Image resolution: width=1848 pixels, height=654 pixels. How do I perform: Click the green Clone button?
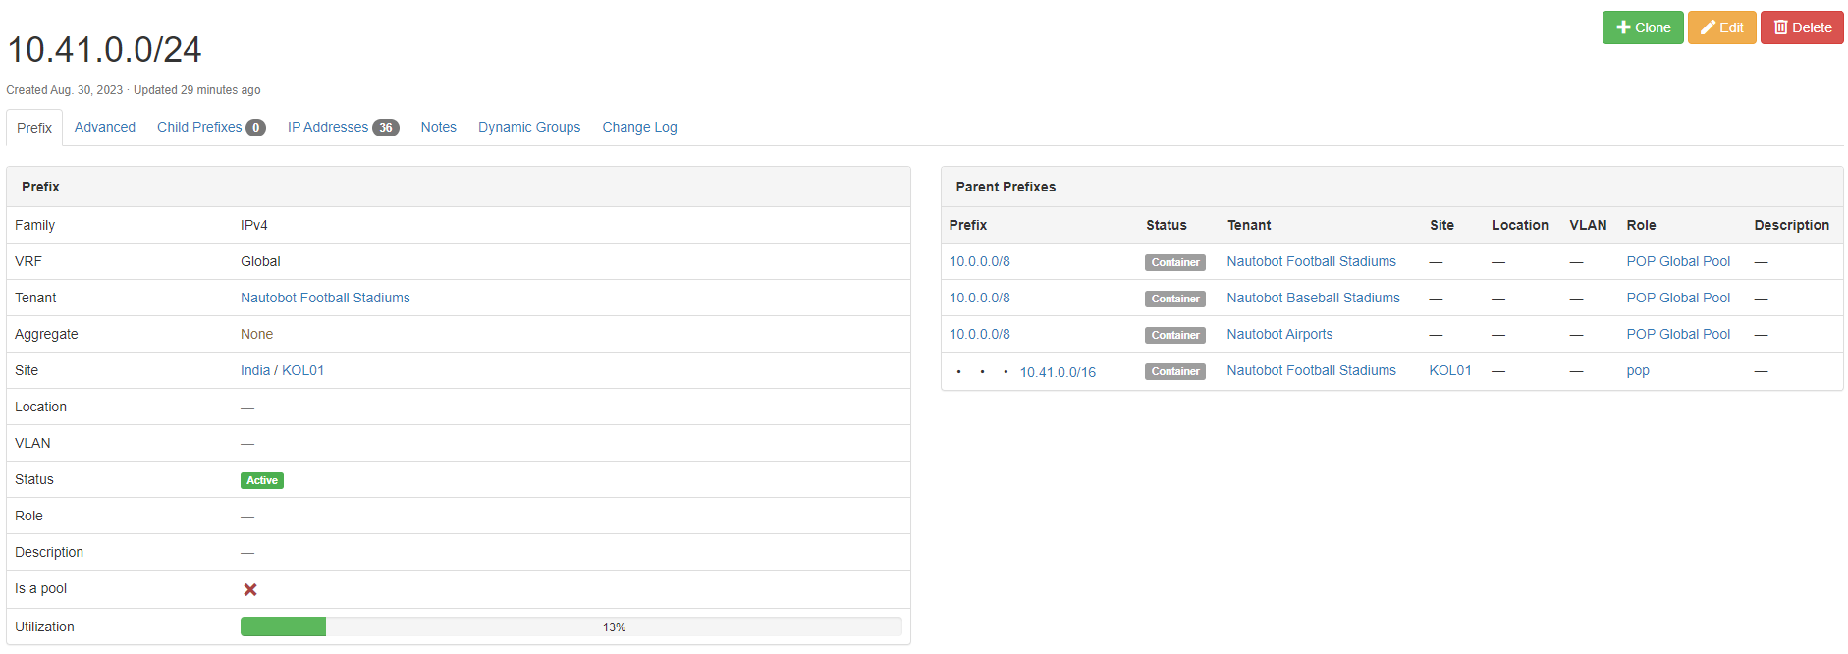coord(1642,27)
